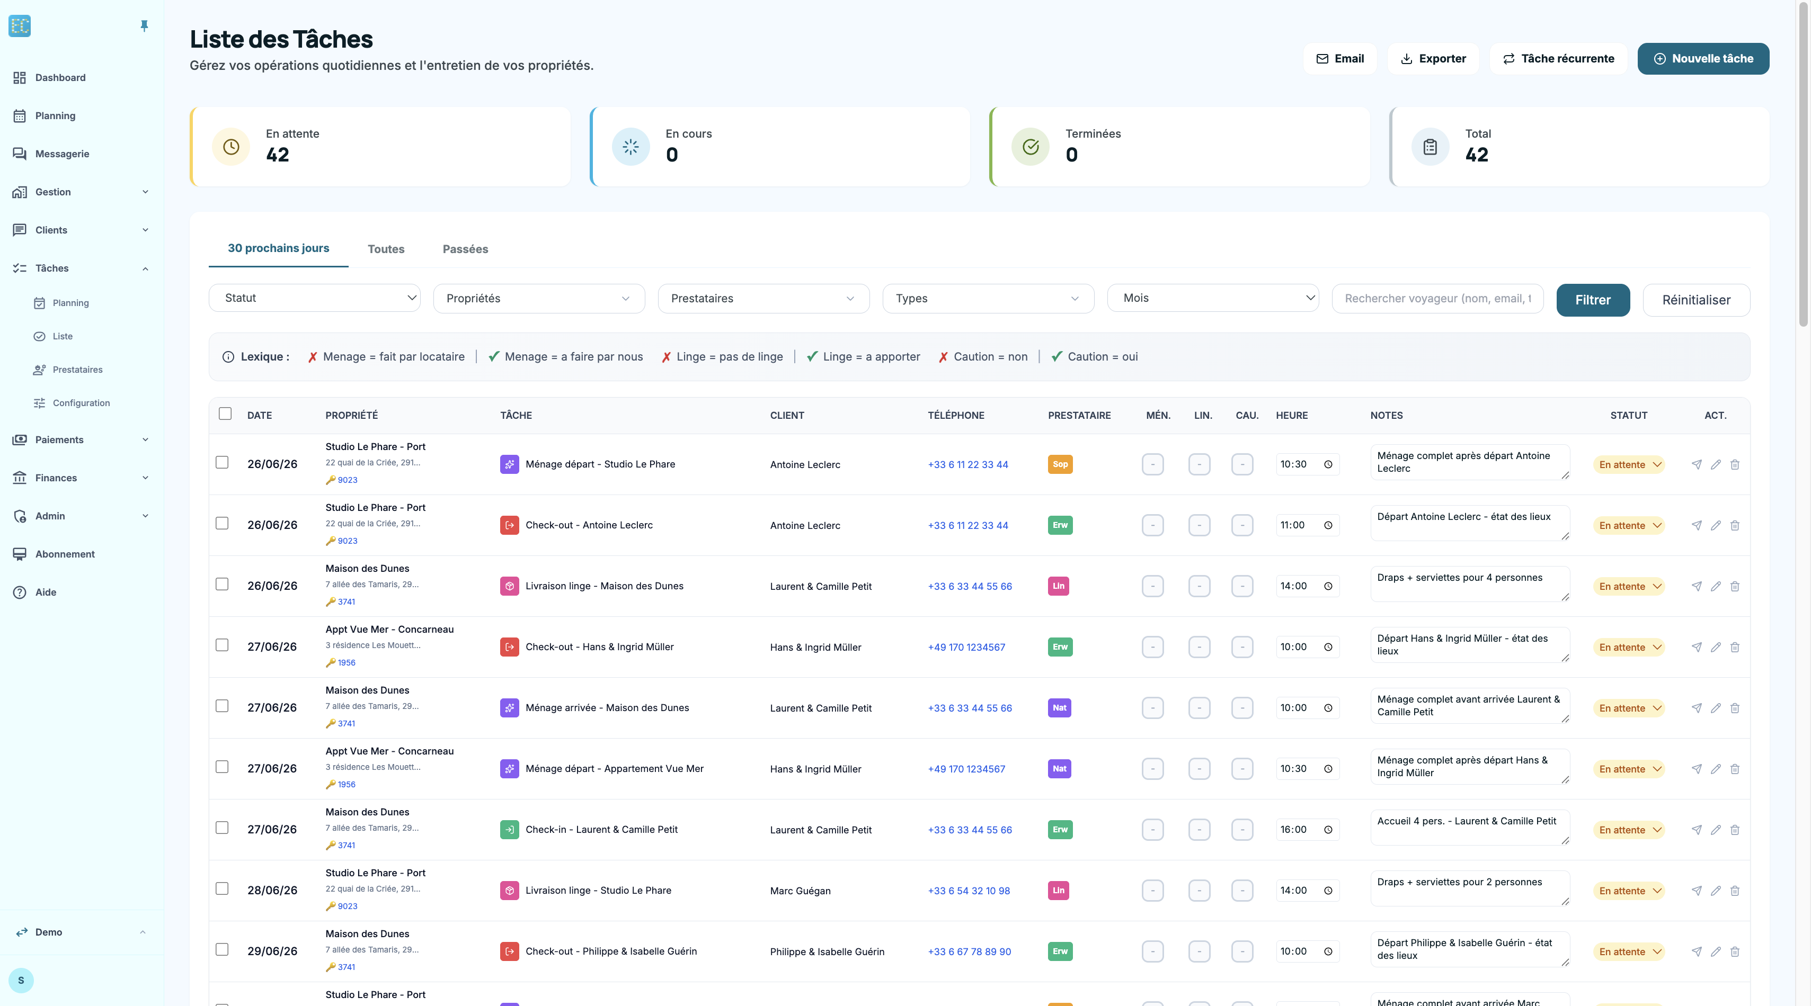
Task: Switch to the Passées tab
Action: (465, 249)
